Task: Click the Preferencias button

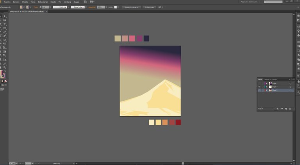Action: [149, 7]
